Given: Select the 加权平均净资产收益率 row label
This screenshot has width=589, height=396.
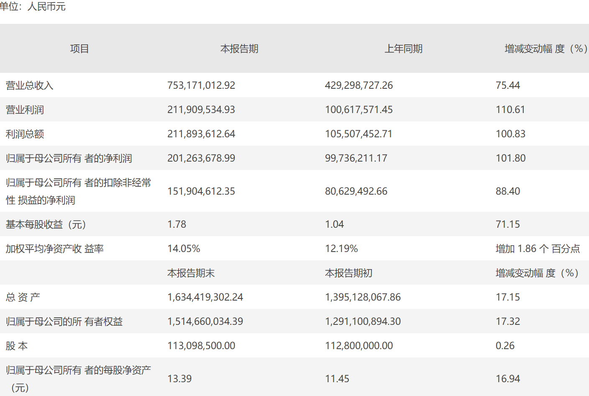Looking at the screenshot, I should coord(54,249).
